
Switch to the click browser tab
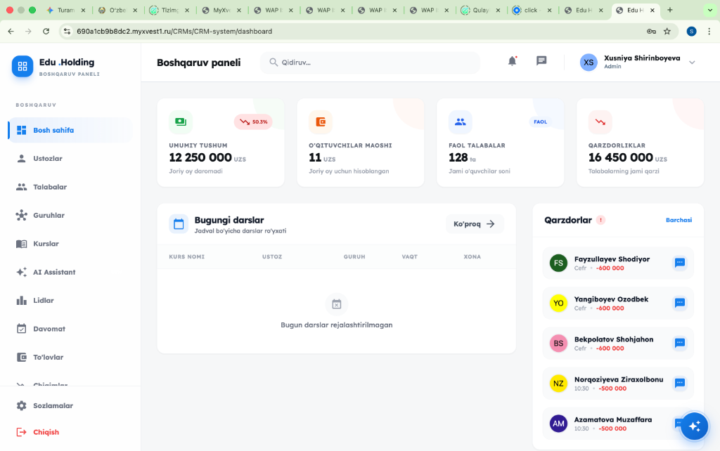[532, 10]
